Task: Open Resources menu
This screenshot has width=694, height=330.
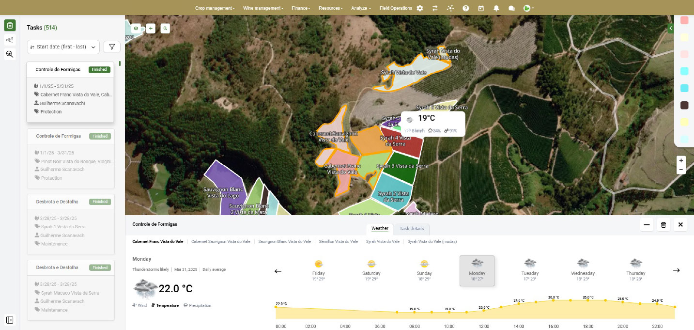Action: tap(330, 8)
